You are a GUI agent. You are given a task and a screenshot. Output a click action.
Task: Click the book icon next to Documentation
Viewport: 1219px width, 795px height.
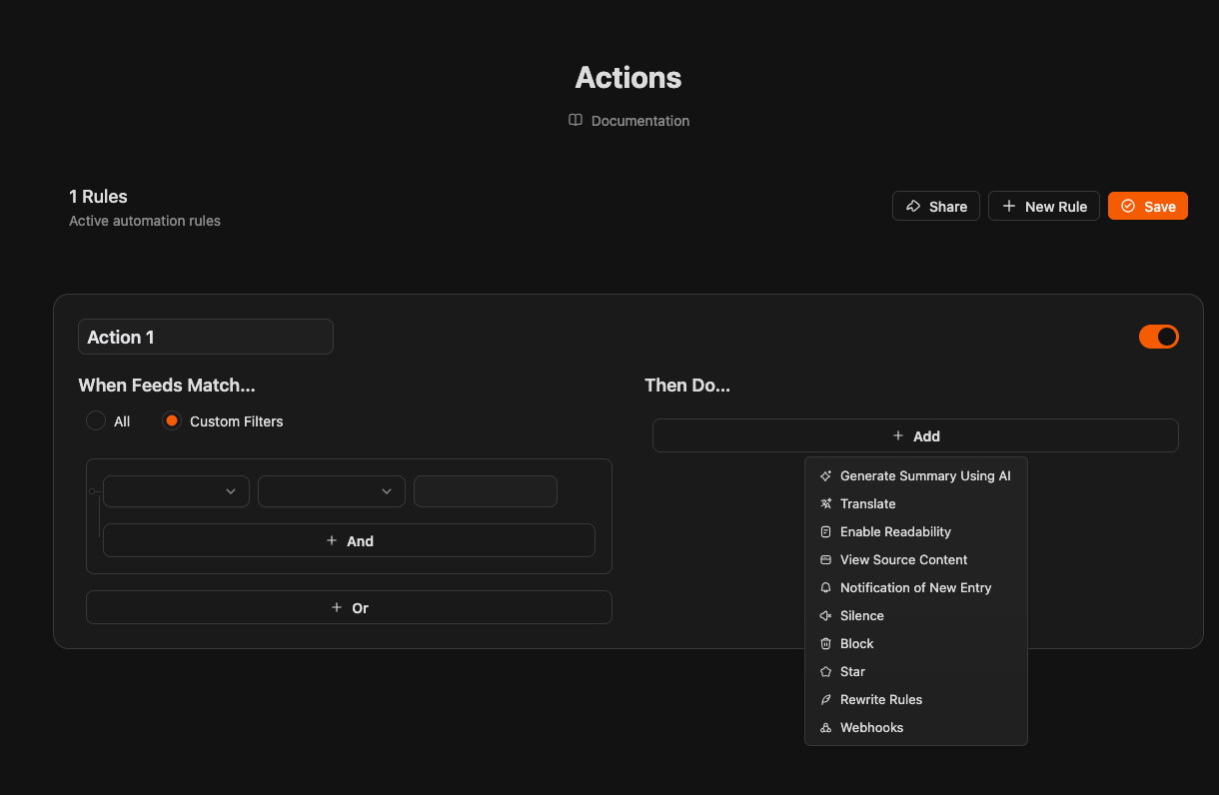coord(576,120)
